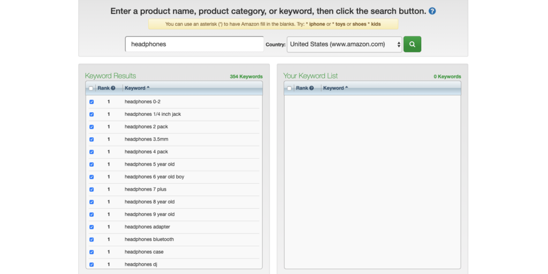Sort Keyword Results by Keyword column
Image resolution: width=548 pixels, height=274 pixels.
pos(137,88)
